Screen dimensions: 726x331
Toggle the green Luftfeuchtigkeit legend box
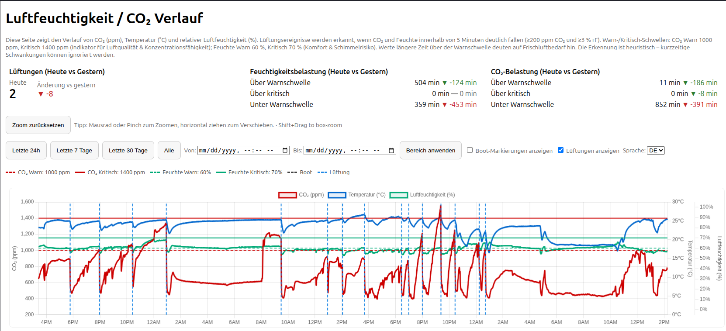pos(398,195)
